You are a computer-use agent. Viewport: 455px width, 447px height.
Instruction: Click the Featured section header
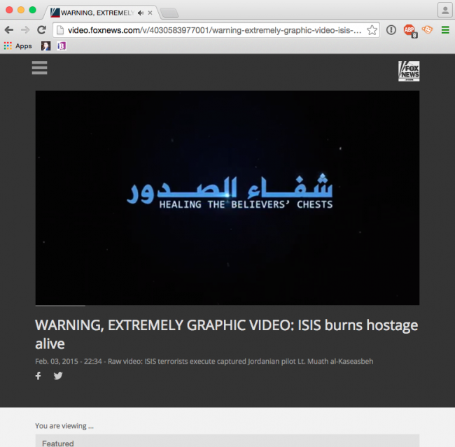227,441
